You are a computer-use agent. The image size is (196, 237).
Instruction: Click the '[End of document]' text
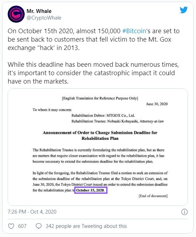153,196
